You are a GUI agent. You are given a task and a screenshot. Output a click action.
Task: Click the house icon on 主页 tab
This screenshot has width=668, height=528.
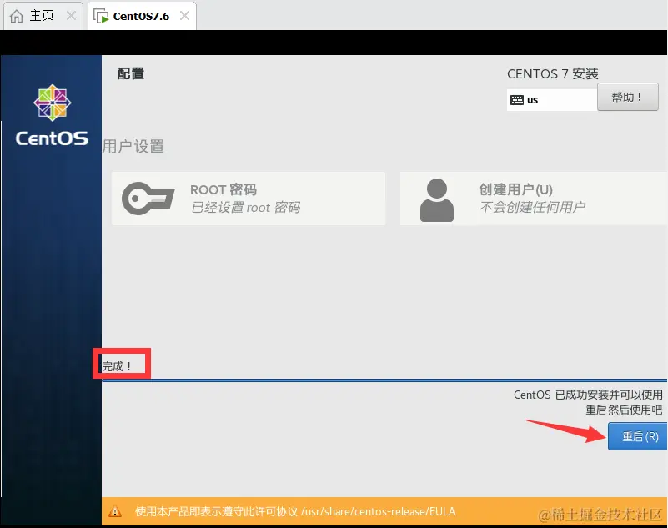17,16
